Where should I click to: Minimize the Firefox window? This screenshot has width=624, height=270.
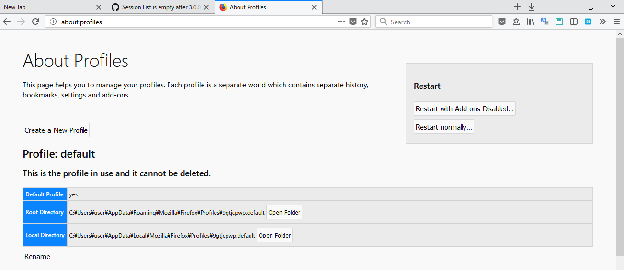coord(568,7)
